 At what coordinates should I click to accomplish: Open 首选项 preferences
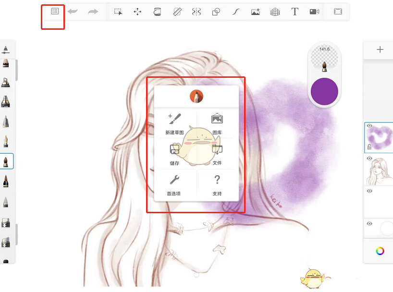pos(174,185)
